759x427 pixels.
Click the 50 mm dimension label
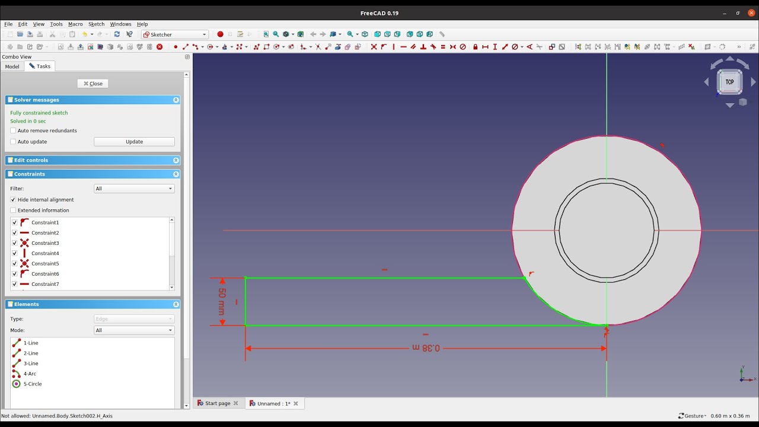221,301
